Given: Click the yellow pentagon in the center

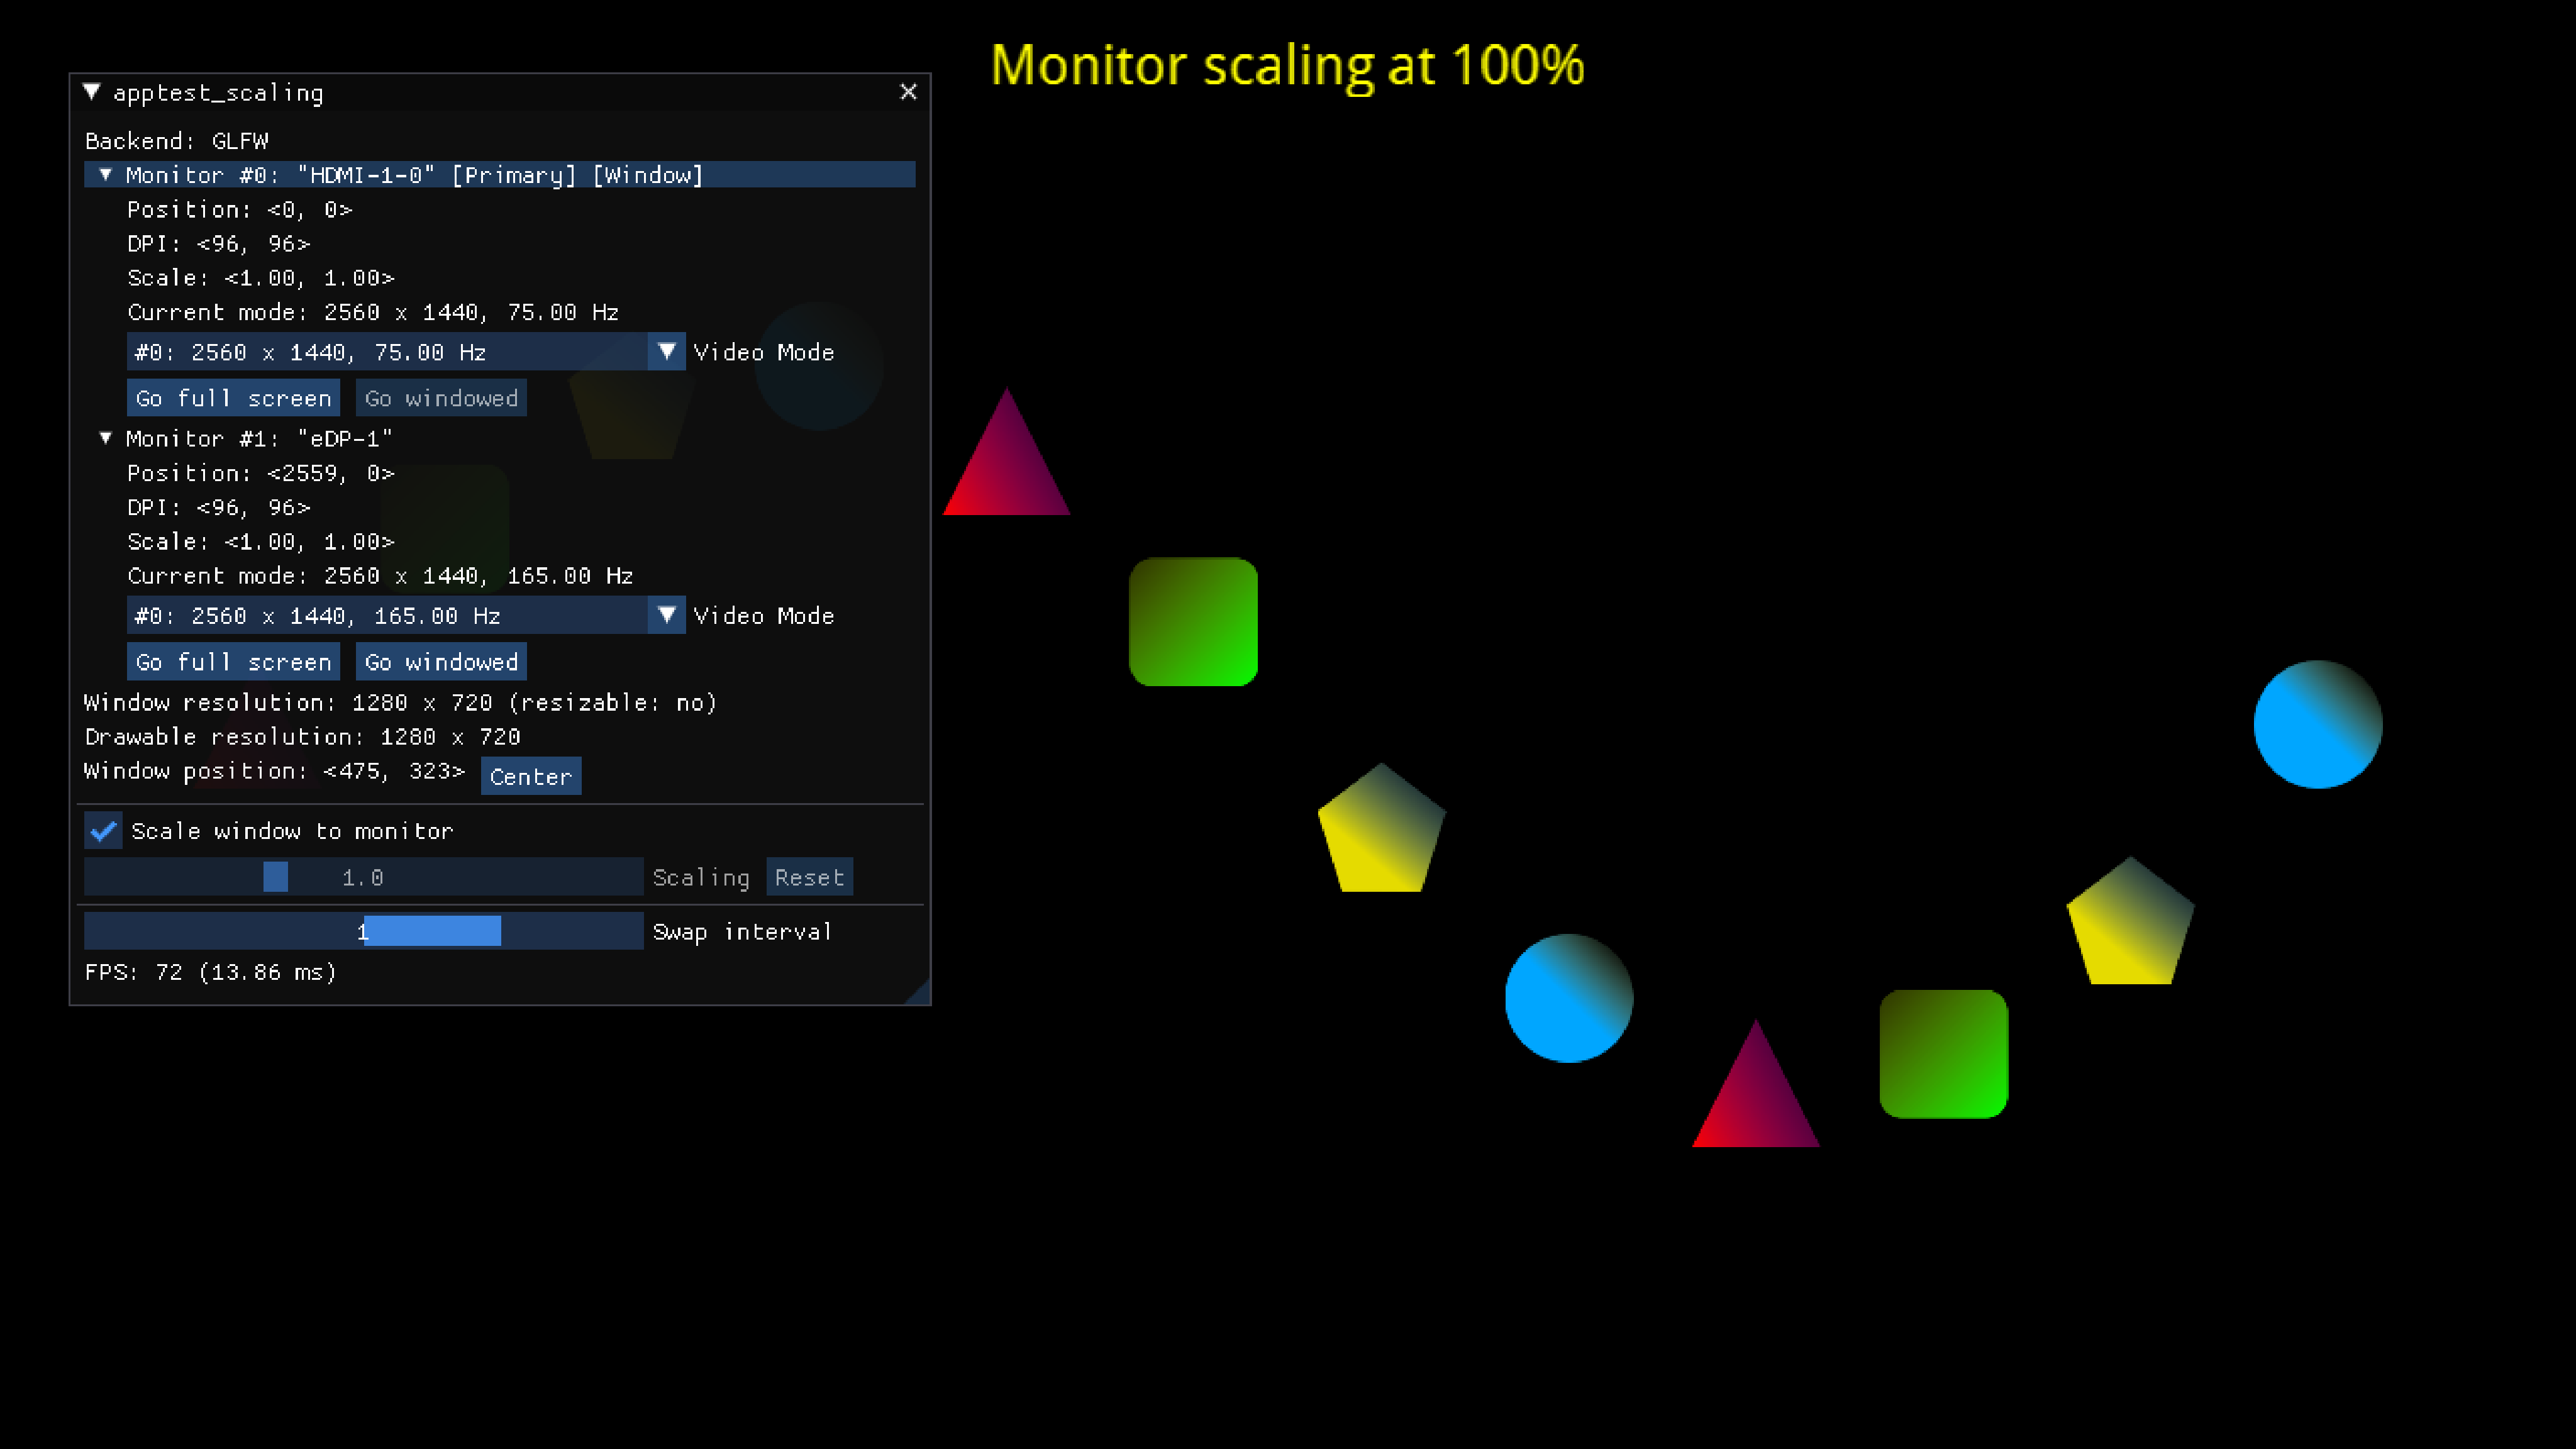Looking at the screenshot, I should pyautogui.click(x=1381, y=832).
